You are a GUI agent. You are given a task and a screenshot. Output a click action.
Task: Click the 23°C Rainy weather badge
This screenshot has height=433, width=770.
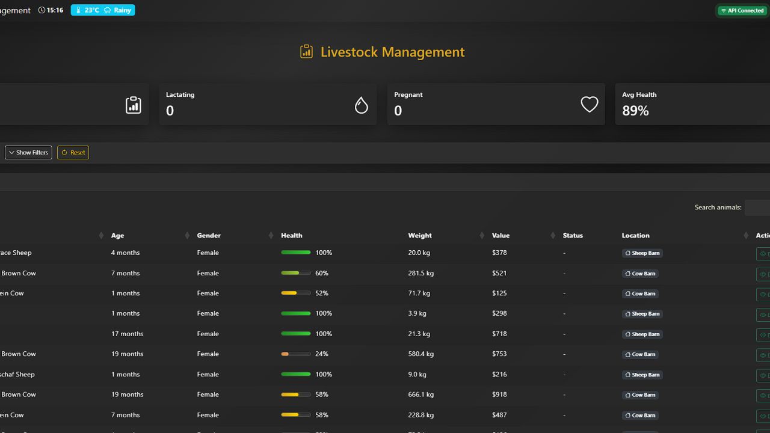[103, 10]
